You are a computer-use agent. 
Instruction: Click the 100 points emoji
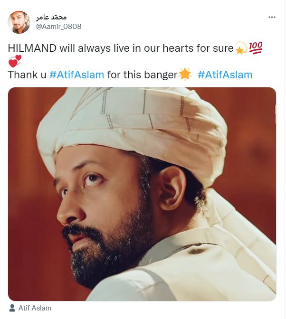[256, 48]
